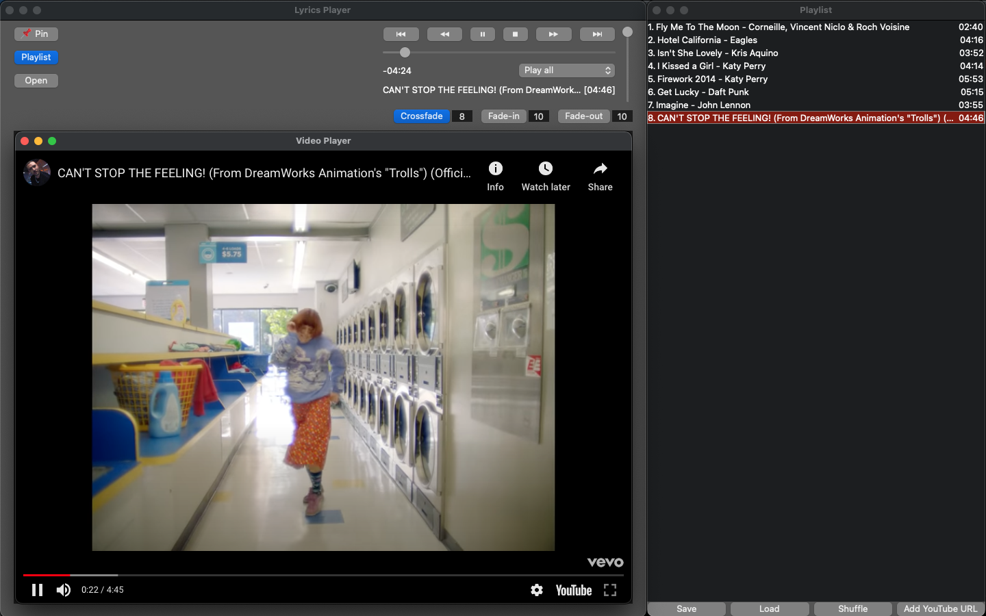The height and width of the screenshot is (616, 986).
Task: Share the YouTube video
Action: coord(601,177)
